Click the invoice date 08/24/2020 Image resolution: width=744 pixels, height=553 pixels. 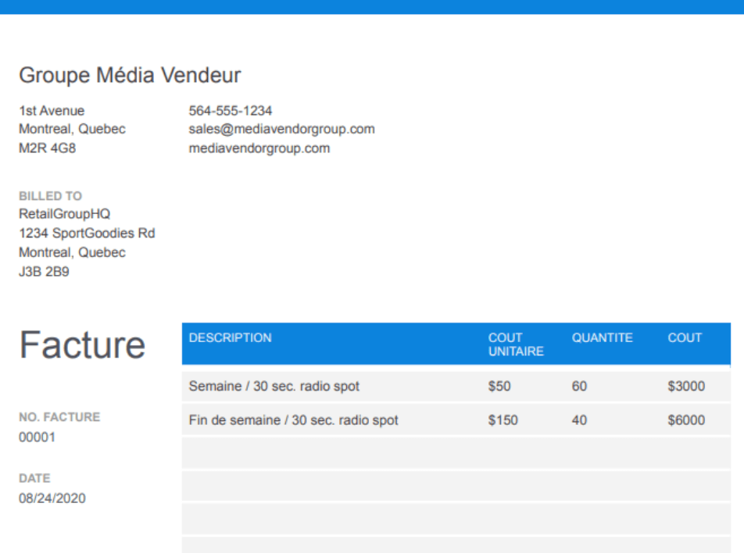pos(52,498)
